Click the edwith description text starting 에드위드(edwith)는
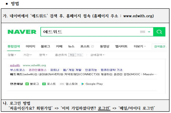The width and height of the screenshot is (171, 113). [x=83, y=74]
